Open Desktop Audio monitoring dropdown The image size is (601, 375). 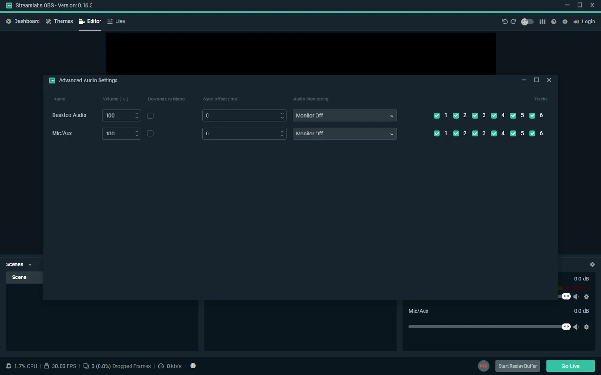[x=344, y=115]
